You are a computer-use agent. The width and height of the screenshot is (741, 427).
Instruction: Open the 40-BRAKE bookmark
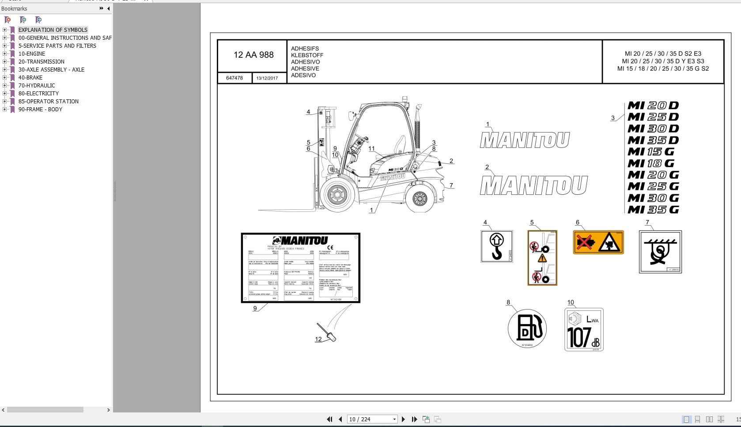[x=30, y=78]
